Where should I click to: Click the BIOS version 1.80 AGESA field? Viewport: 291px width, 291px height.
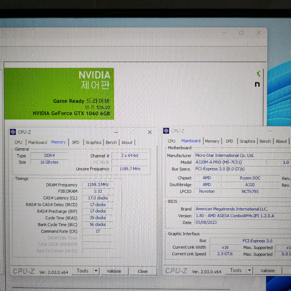[x=243, y=216]
